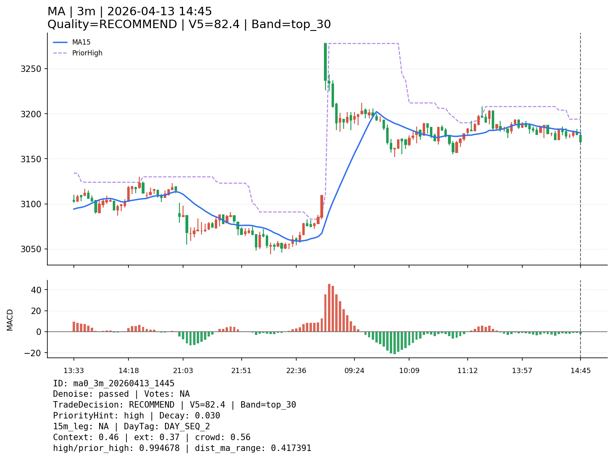Click the tallest red MACD histogram bar

[329, 308]
